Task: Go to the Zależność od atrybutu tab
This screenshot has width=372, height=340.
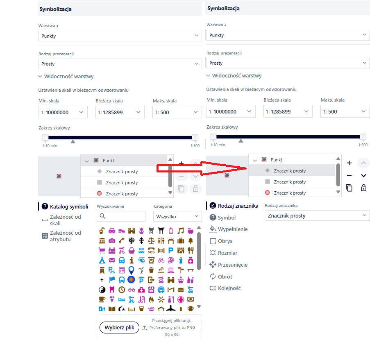Action: 65,236
